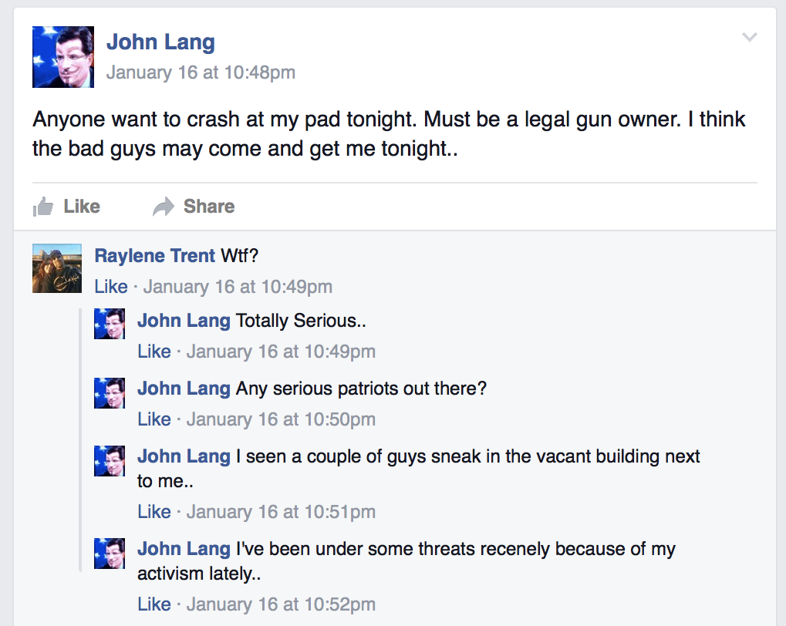Like the 'Totally Serious..' reply
This screenshot has width=786, height=626.
(x=154, y=352)
